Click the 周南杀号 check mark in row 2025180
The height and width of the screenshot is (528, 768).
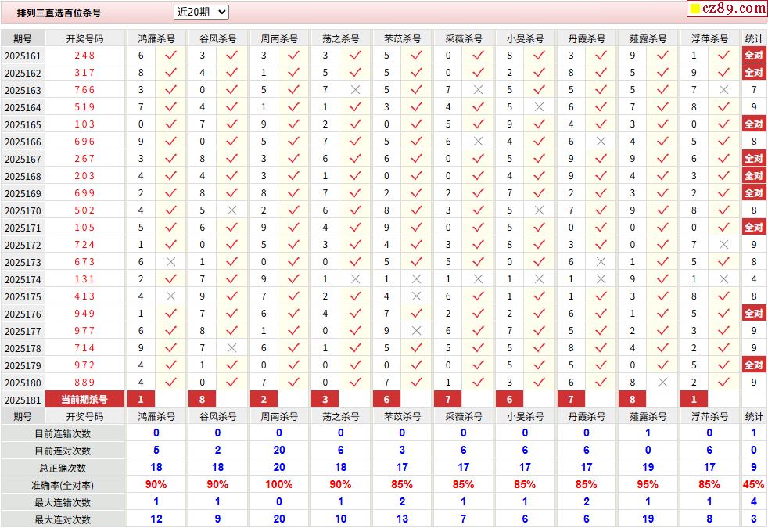pos(294,382)
